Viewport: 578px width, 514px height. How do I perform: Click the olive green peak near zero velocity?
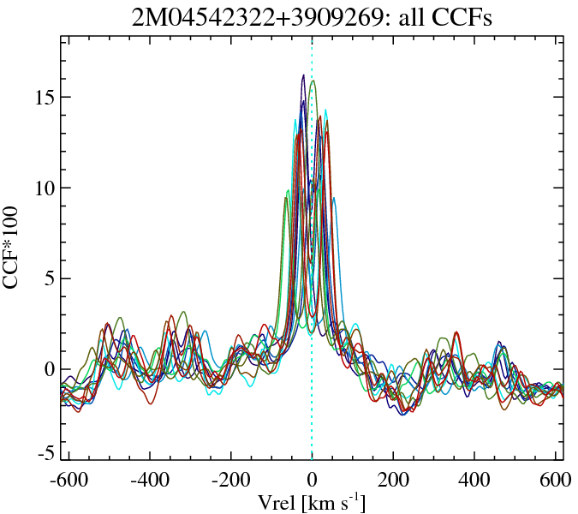point(313,82)
